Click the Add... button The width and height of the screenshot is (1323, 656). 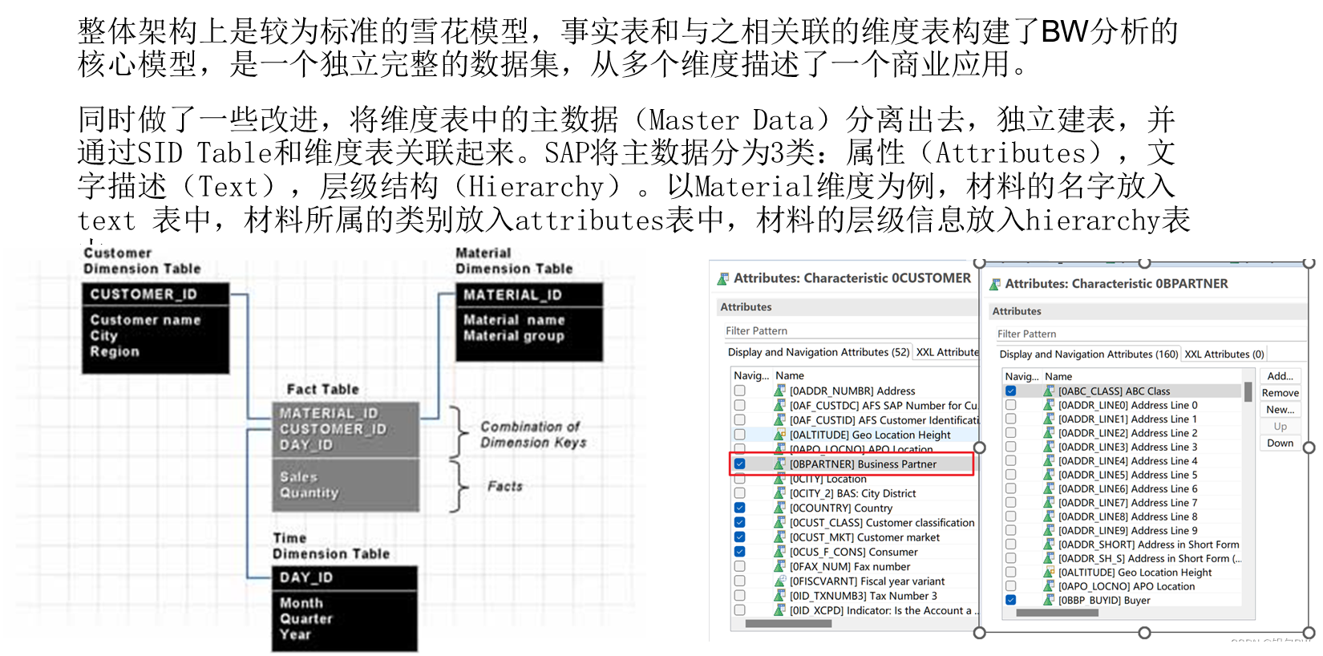click(1280, 375)
